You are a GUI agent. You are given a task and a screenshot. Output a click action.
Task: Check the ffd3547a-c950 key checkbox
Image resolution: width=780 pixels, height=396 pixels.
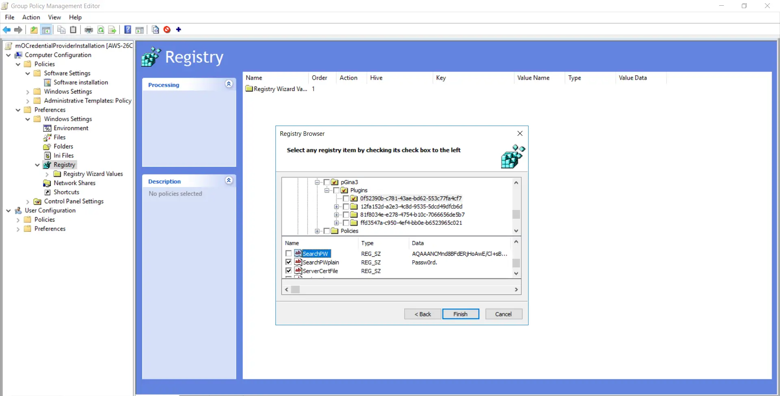click(346, 223)
